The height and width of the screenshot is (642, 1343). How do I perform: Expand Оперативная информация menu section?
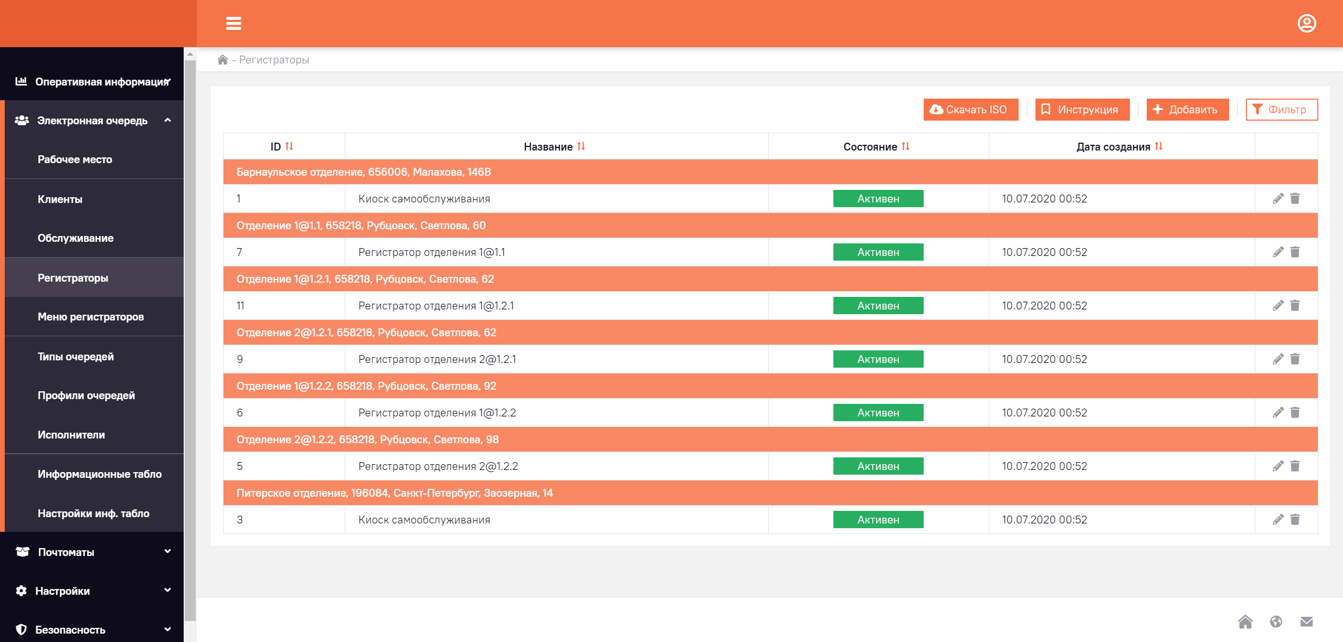coord(92,81)
